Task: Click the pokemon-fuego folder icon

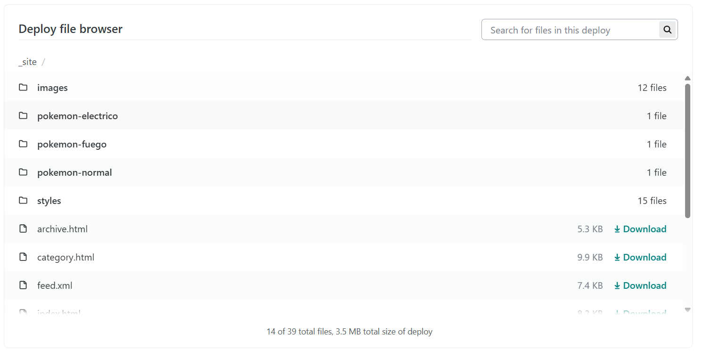Action: (23, 144)
